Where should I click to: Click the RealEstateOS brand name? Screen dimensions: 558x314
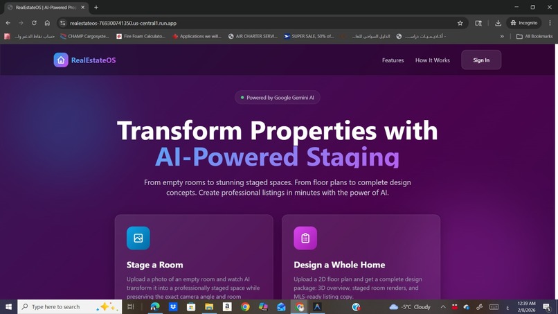point(93,60)
